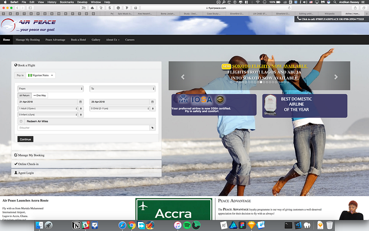Click to call phone number banner

point(331,19)
